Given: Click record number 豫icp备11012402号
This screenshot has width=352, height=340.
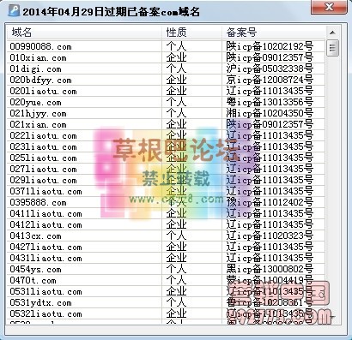Looking at the screenshot, I should coord(270,202).
